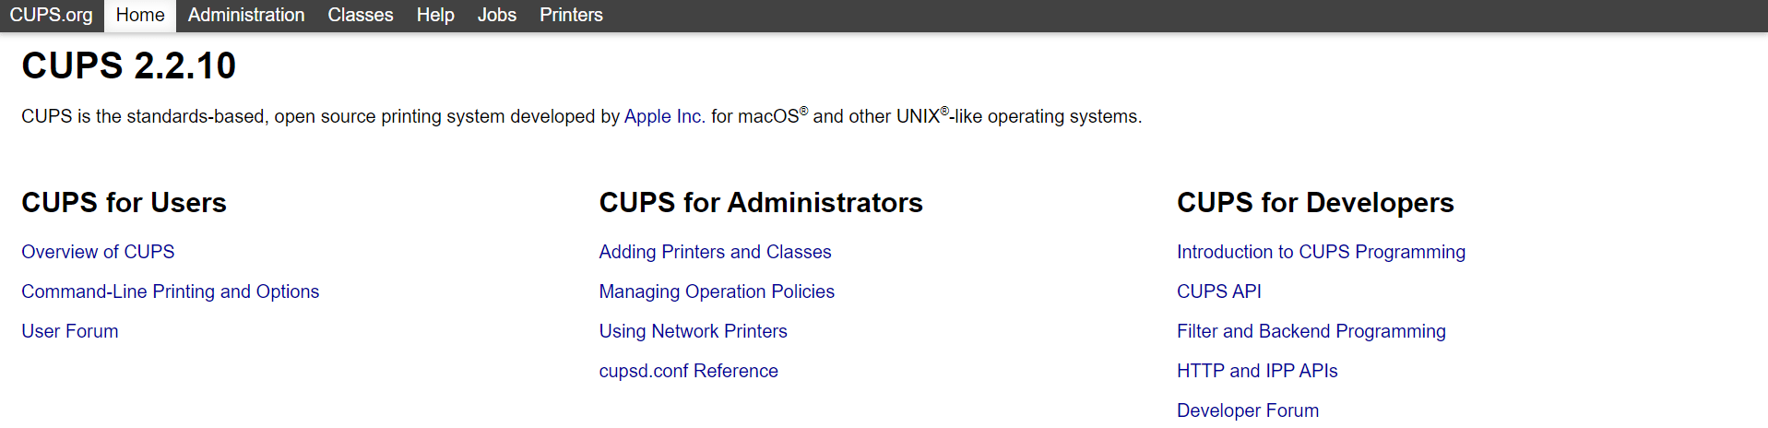1768x428 pixels.
Task: Click the CUPS API link
Action: pos(1218,291)
